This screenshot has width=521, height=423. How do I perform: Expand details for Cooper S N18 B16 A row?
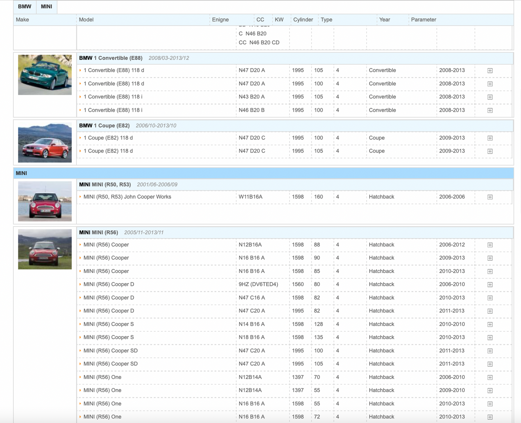pos(490,338)
